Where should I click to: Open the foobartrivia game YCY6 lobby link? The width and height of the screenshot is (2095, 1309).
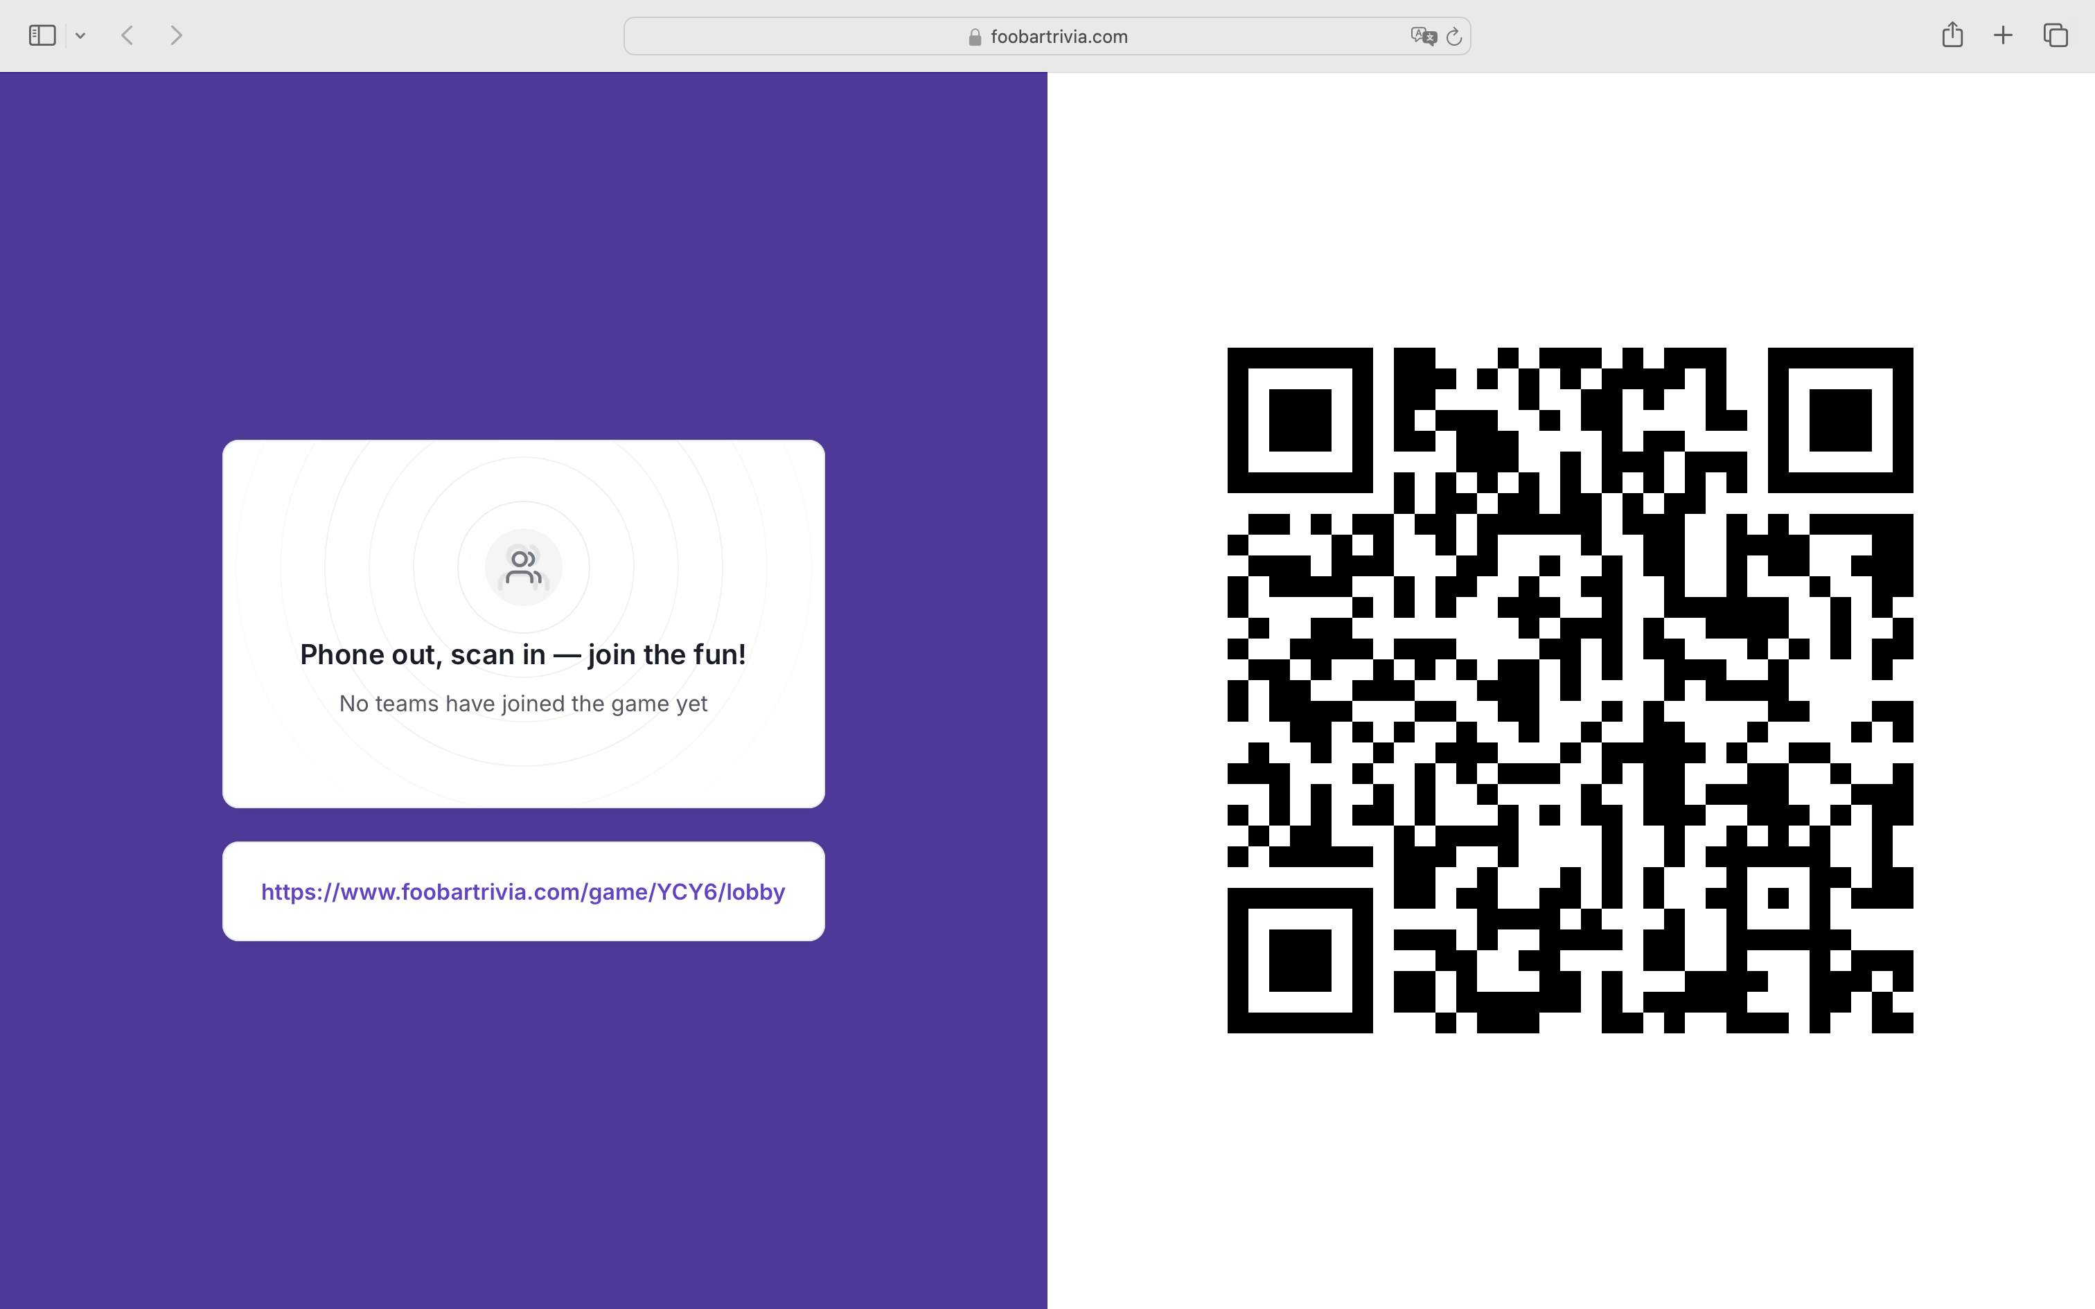[523, 892]
